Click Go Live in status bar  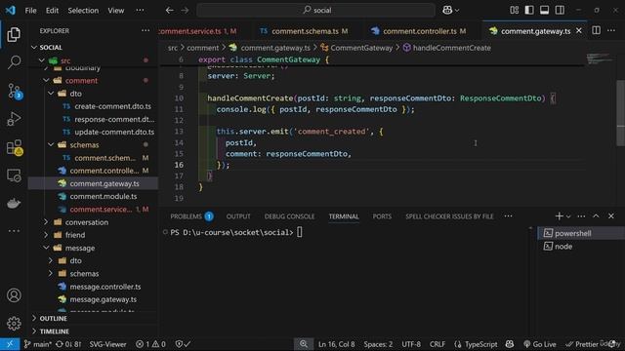point(540,344)
